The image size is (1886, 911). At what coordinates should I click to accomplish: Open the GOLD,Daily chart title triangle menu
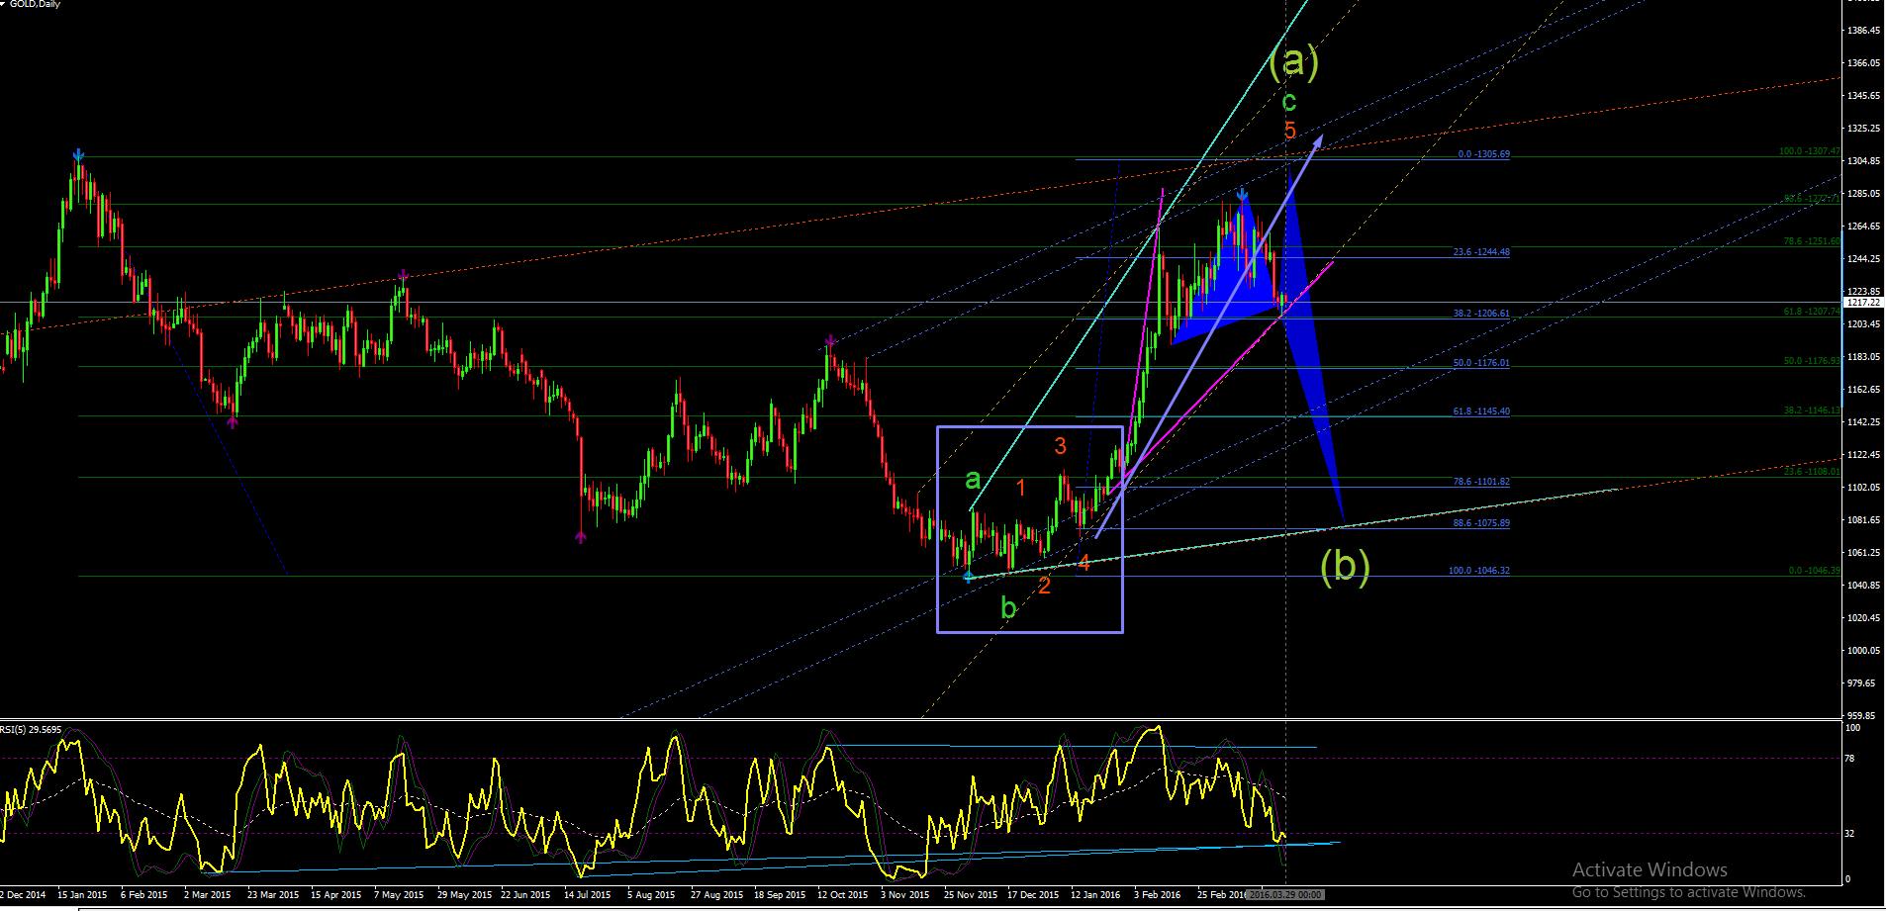tap(4, 4)
